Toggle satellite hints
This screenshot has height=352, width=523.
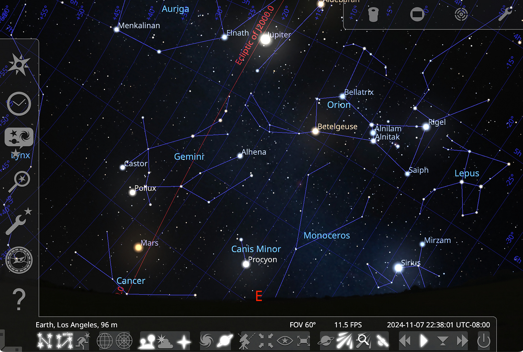pyautogui.click(x=383, y=341)
